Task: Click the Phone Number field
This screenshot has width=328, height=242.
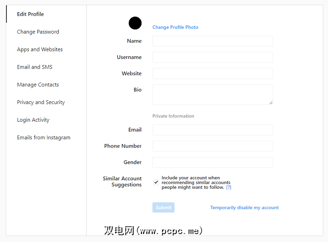Action: tap(212, 146)
